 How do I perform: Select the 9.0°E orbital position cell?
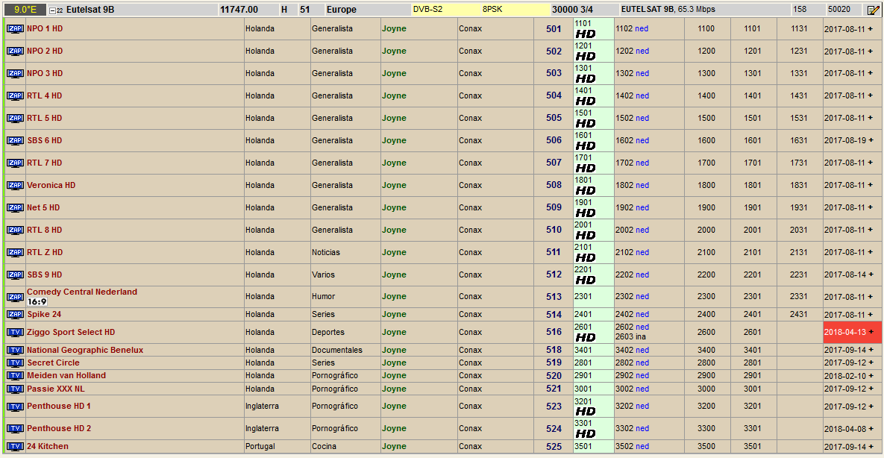click(25, 10)
